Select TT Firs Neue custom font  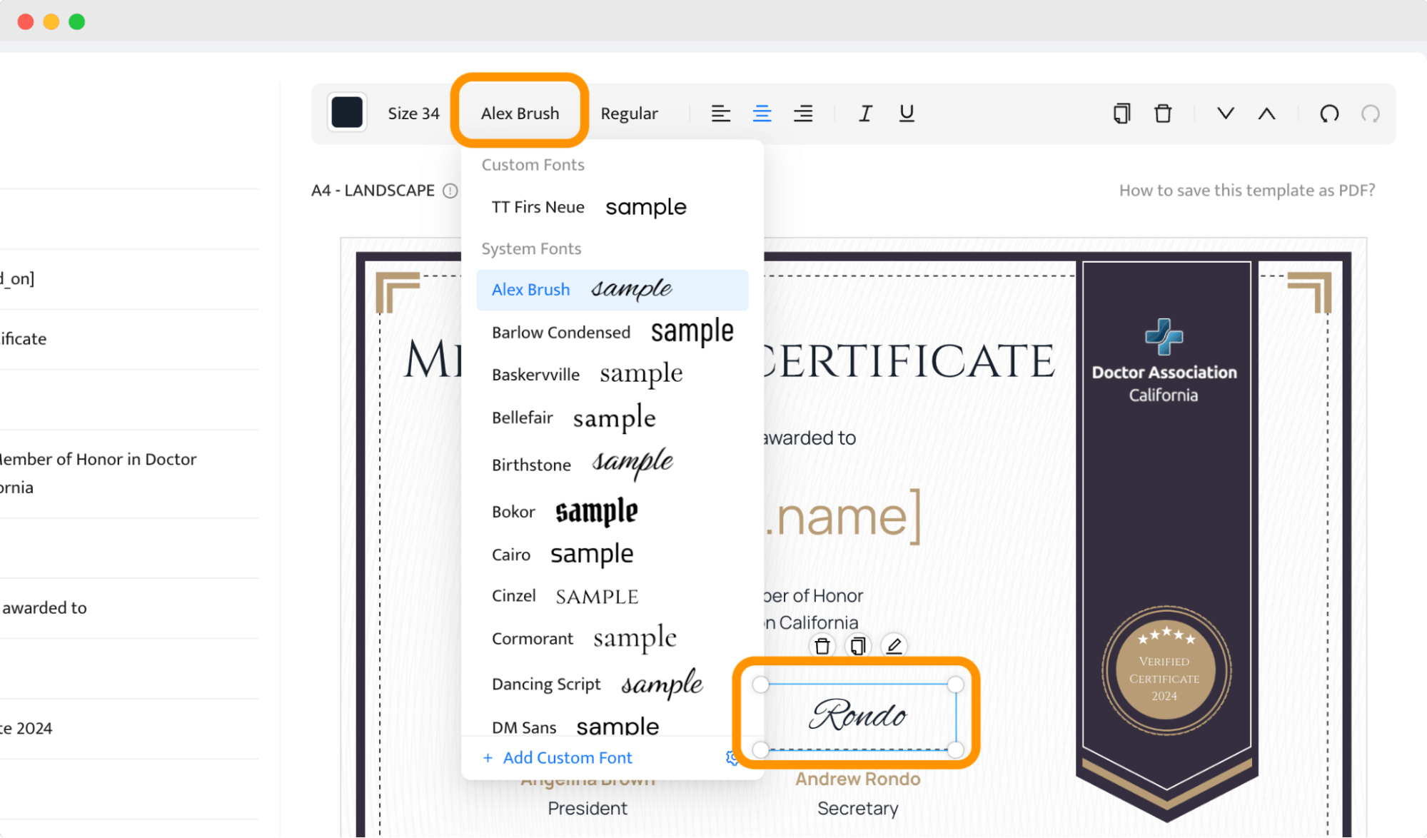point(612,207)
